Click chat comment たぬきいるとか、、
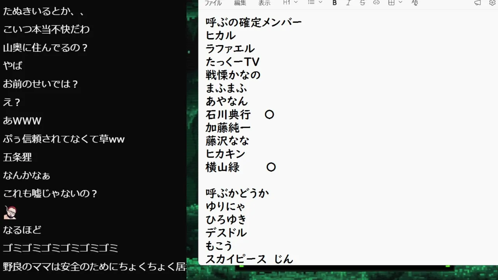Viewport: 498px width, 280px height. [x=44, y=11]
